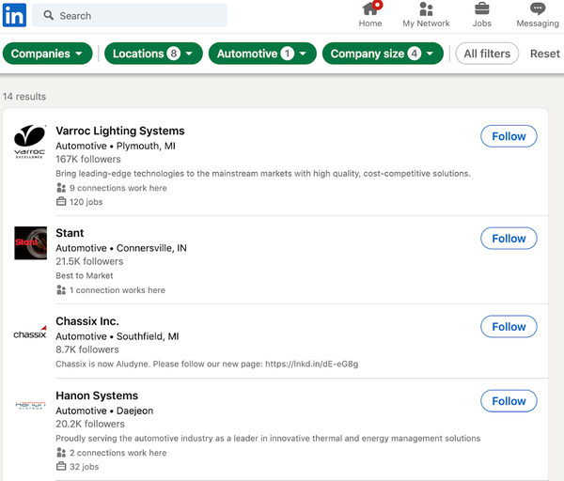Open Messaging from top navigation
Screen dimensions: 564x481
538,15
